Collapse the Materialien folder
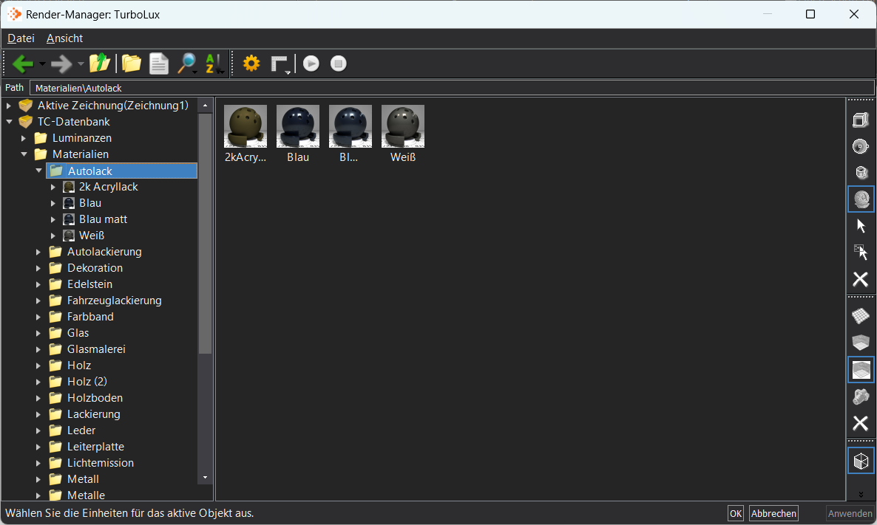877x525 pixels. (24, 154)
